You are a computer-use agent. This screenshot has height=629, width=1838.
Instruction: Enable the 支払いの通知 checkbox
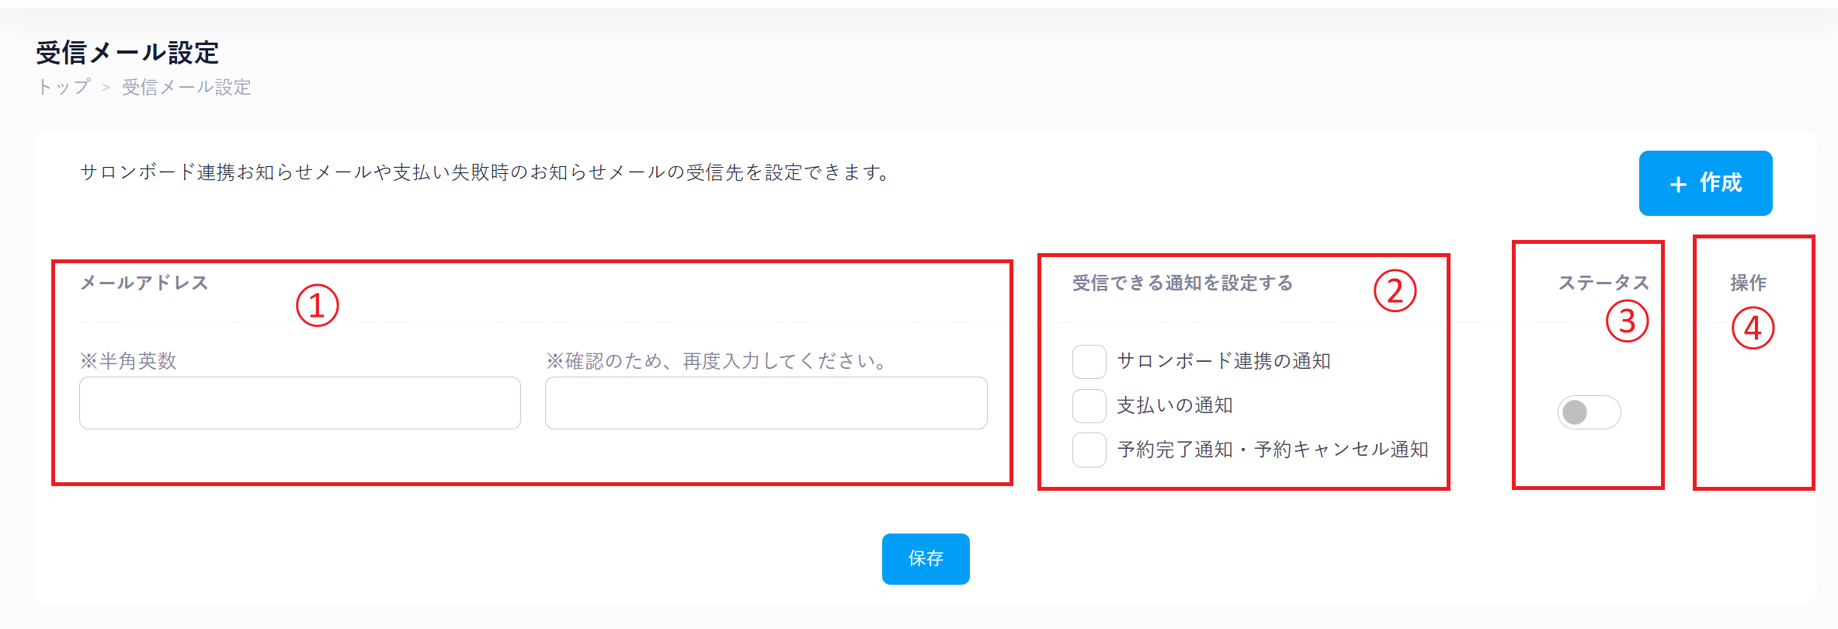pyautogui.click(x=1089, y=406)
